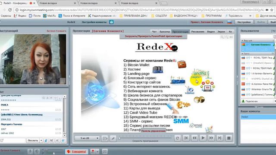The width and height of the screenshot is (276, 155).
Task: Play the presentation
Action: [203, 138]
